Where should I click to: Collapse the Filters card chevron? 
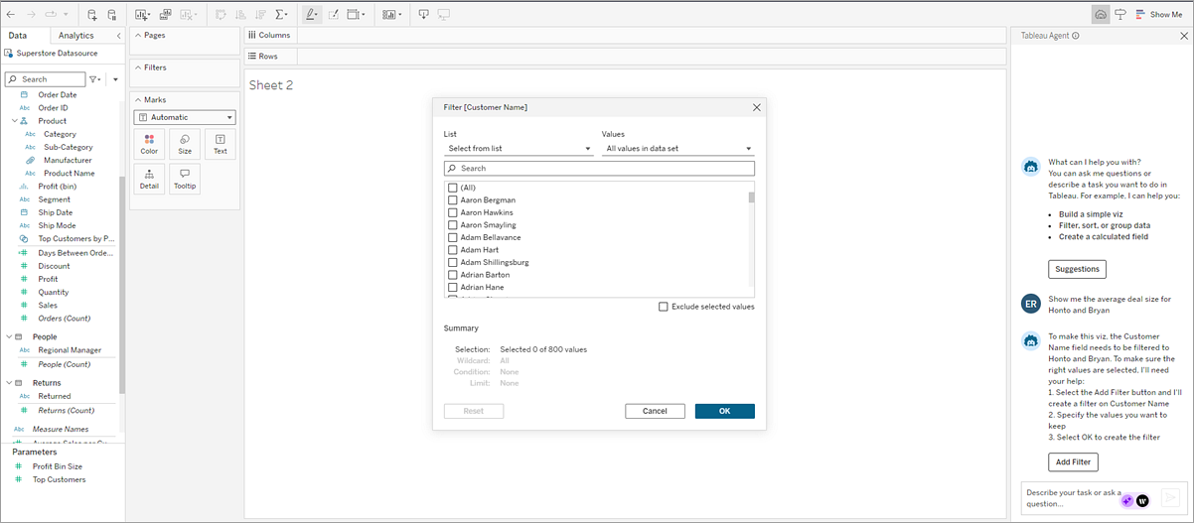coord(137,67)
